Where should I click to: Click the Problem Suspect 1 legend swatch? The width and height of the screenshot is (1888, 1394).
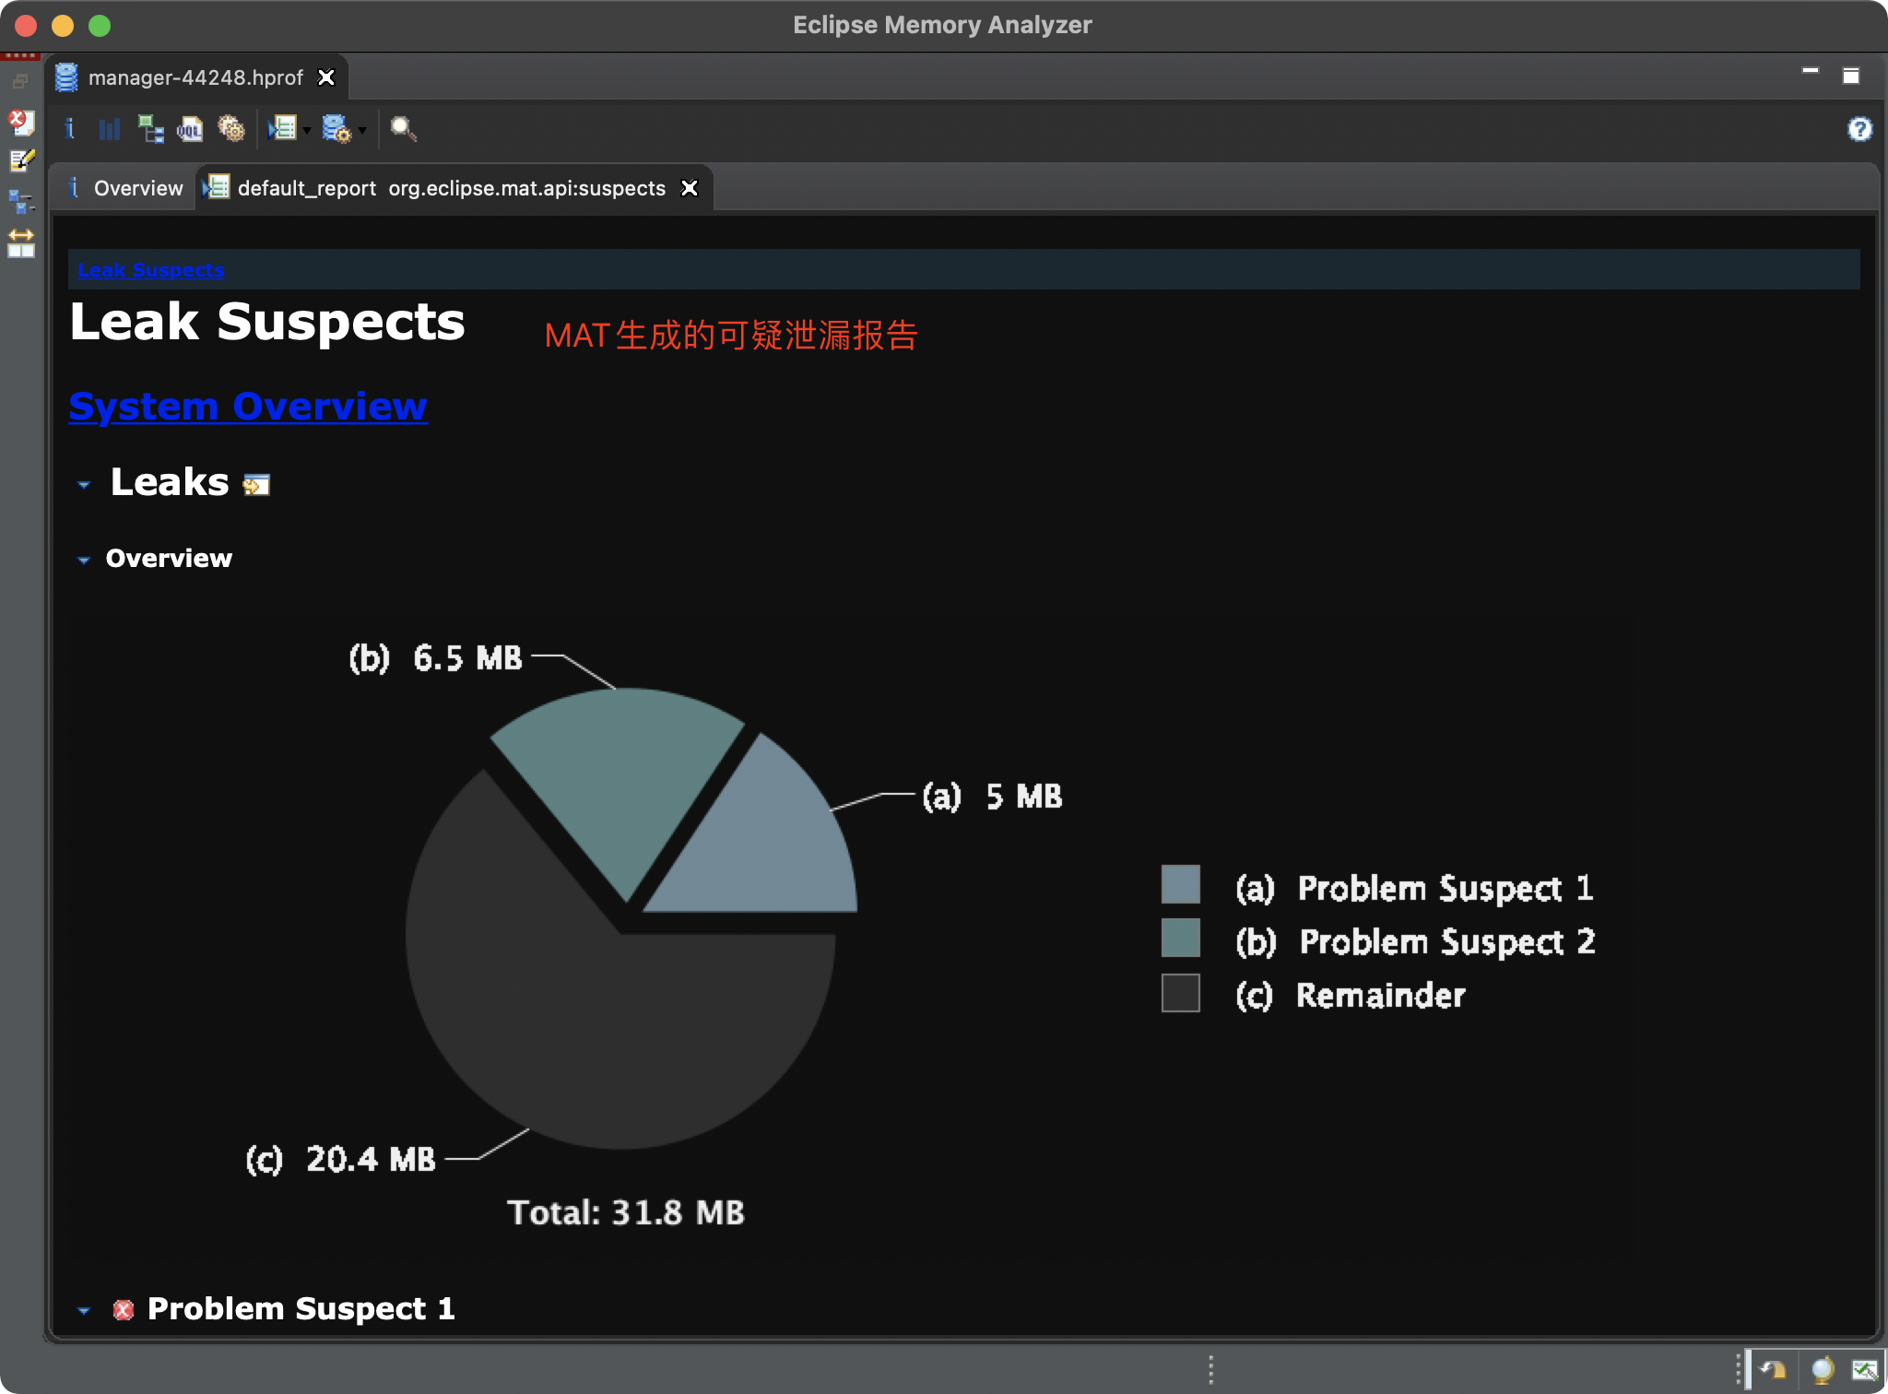pos(1181,885)
